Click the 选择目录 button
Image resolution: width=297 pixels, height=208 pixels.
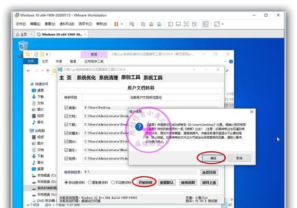209,172
